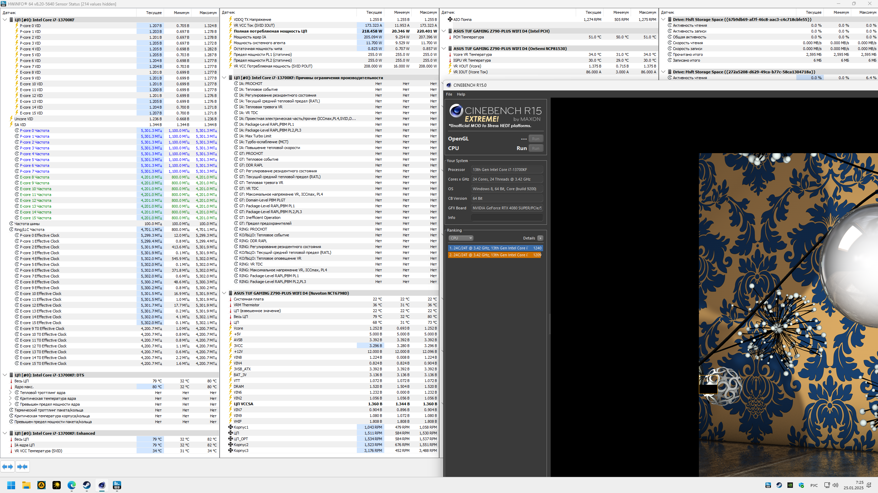Viewport: 878px width, 493px height.
Task: Open Steam from the taskbar
Action: pyautogui.click(x=87, y=485)
